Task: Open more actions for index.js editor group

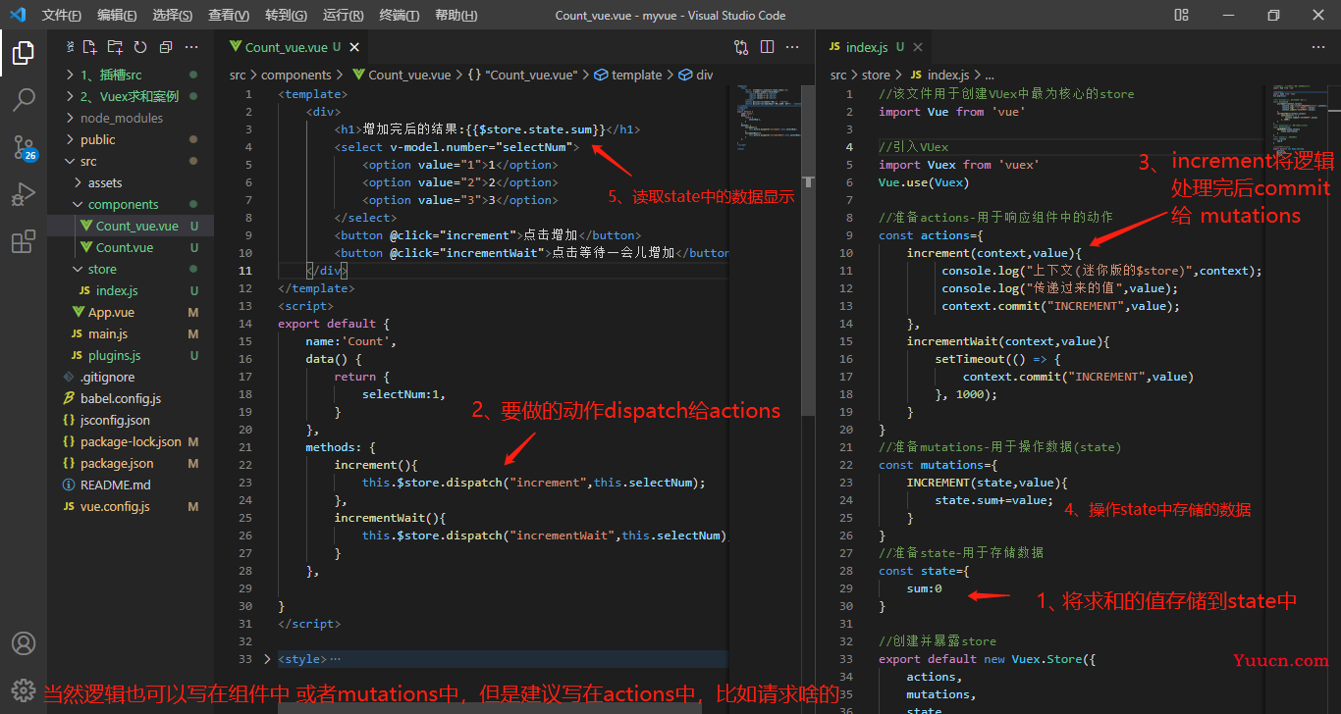Action: click(x=1318, y=47)
